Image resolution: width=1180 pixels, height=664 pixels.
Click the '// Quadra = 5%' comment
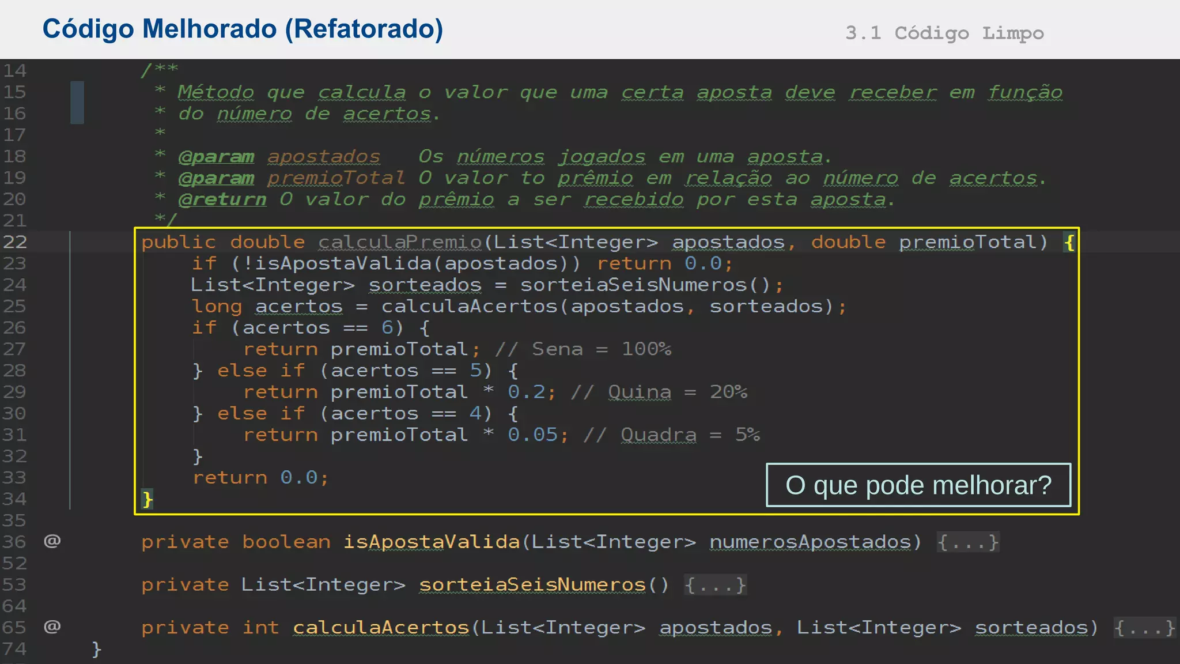click(x=672, y=435)
